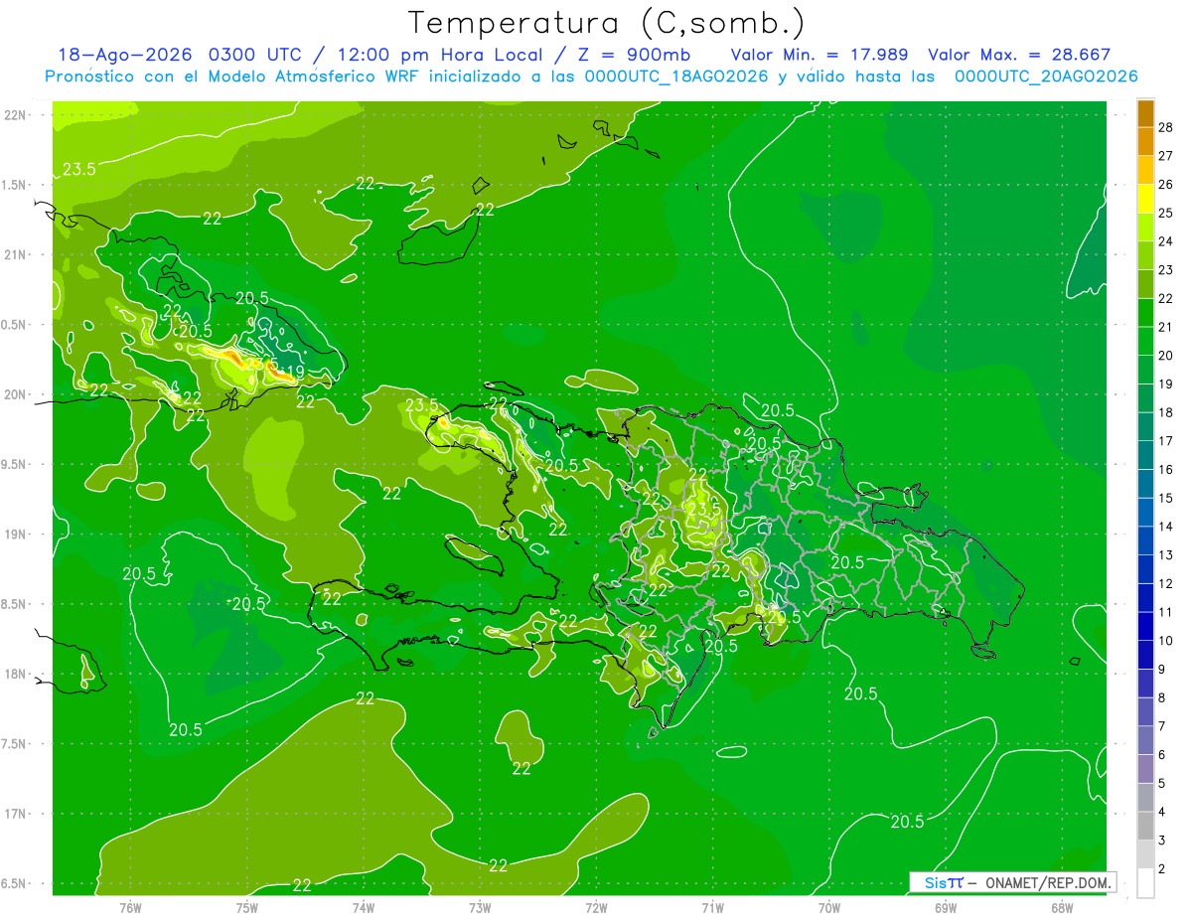Click the orange swatch above 28 on the scale
1192x921 pixels.
tap(1145, 113)
